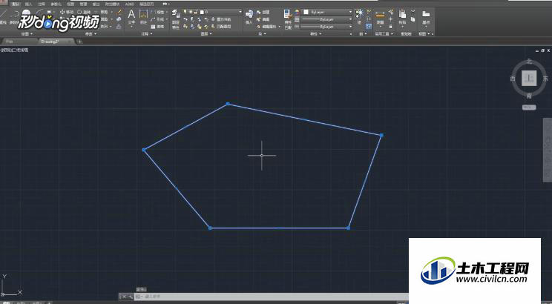Image resolution: width=552 pixels, height=304 pixels.
Task: Click the Match Layer button
Action: [x=222, y=27]
